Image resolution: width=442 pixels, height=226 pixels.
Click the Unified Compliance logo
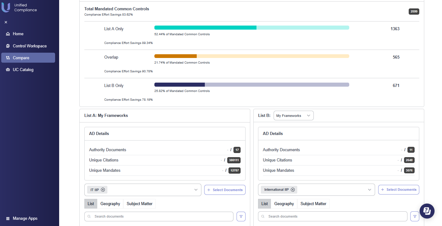[x=6, y=7]
